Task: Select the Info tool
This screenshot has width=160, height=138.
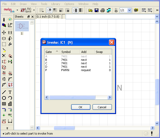Action: pyautogui.click(x=4, y=19)
